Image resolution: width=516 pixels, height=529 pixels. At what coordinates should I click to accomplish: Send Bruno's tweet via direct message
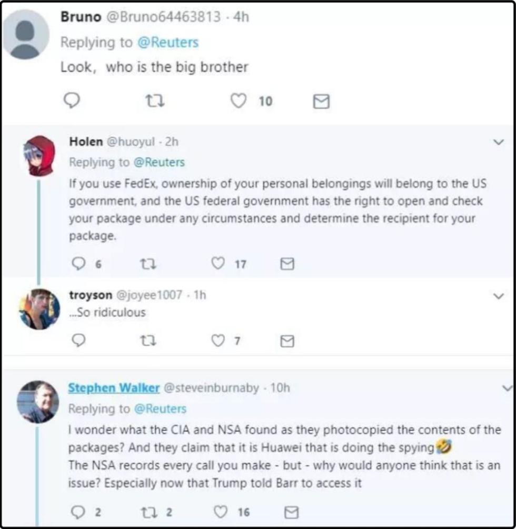(321, 101)
